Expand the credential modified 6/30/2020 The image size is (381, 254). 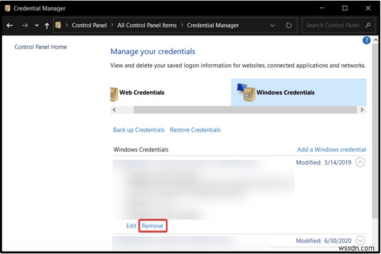(360, 240)
